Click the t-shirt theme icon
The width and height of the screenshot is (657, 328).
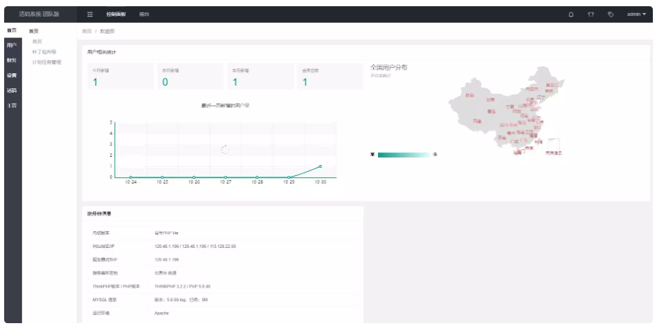pyautogui.click(x=591, y=15)
